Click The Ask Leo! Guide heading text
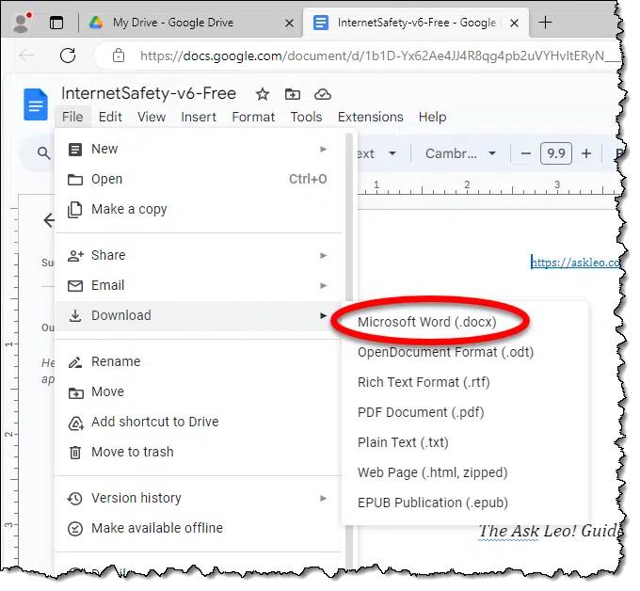This screenshot has height=591, width=640. click(550, 531)
